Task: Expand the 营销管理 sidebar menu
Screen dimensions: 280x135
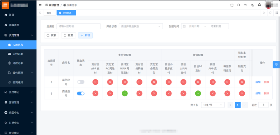Action: pos(18,103)
